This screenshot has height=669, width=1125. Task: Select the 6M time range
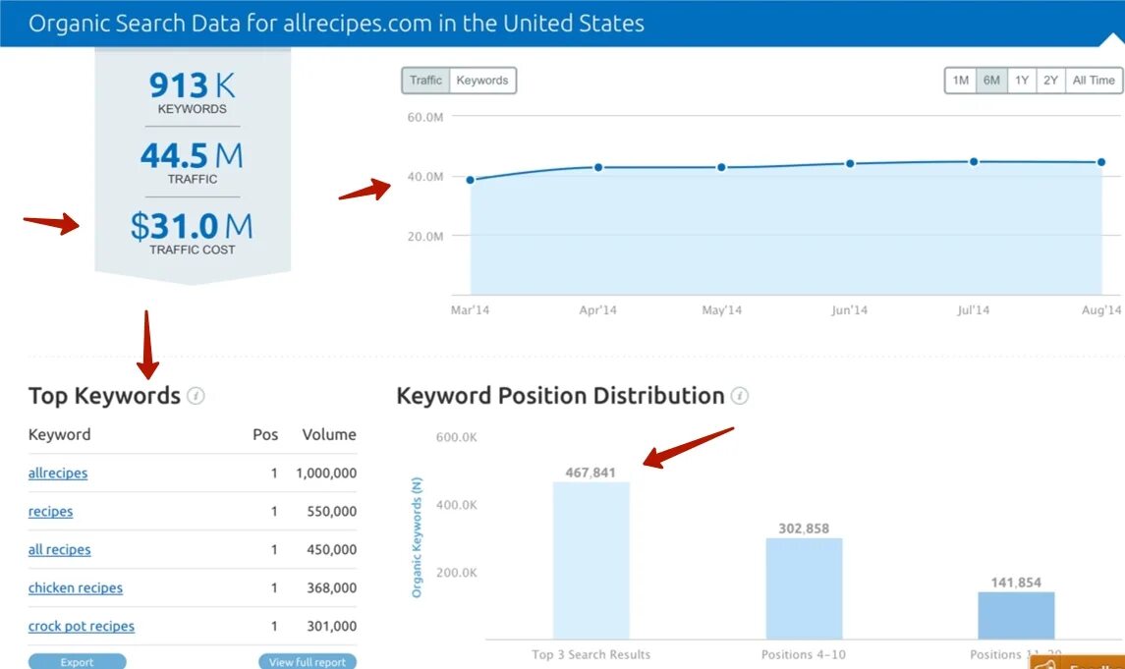coord(991,81)
